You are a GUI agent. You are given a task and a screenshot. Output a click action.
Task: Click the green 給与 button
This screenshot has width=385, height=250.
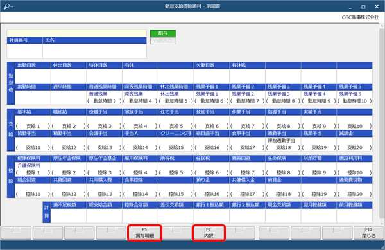click(163, 33)
